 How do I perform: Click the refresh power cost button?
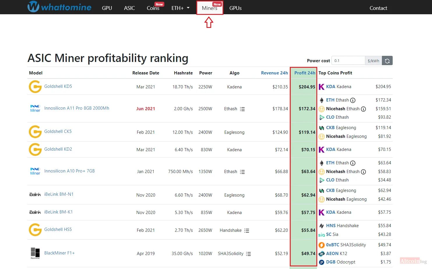tap(387, 60)
